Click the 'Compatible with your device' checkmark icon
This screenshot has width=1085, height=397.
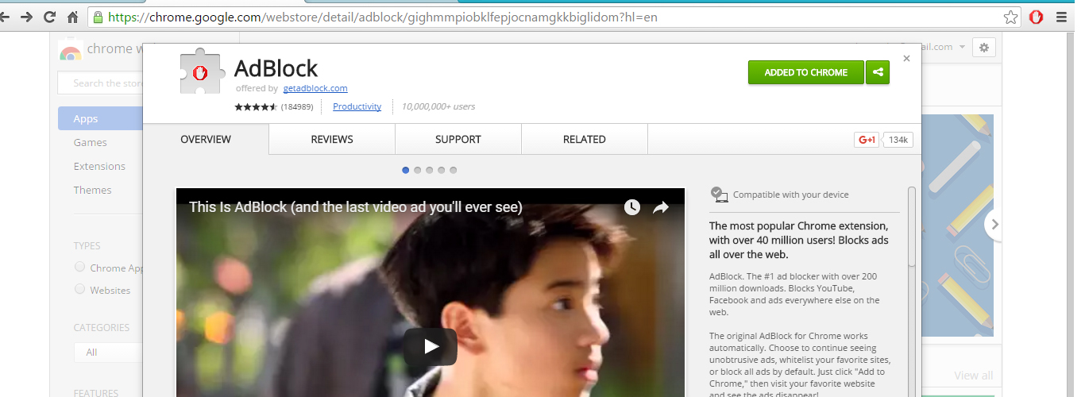point(719,194)
